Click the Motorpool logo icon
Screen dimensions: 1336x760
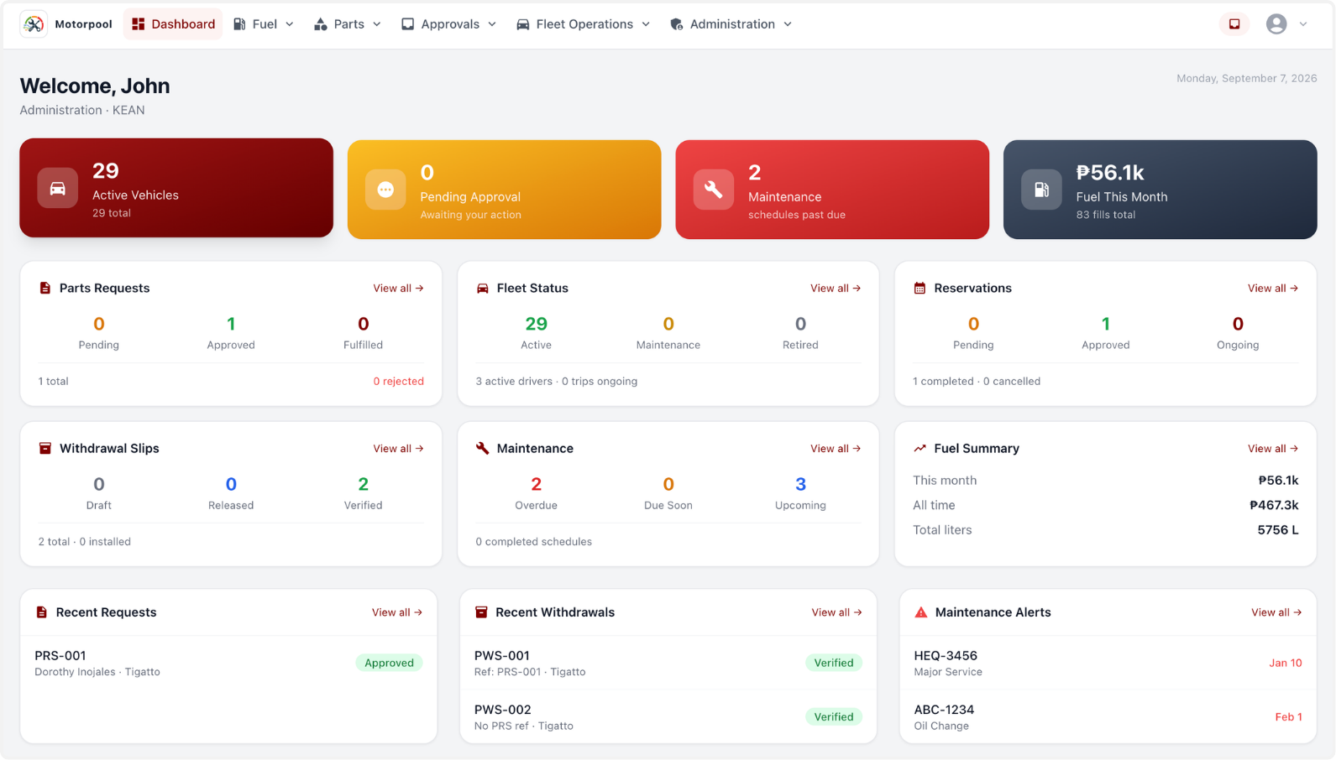point(34,24)
